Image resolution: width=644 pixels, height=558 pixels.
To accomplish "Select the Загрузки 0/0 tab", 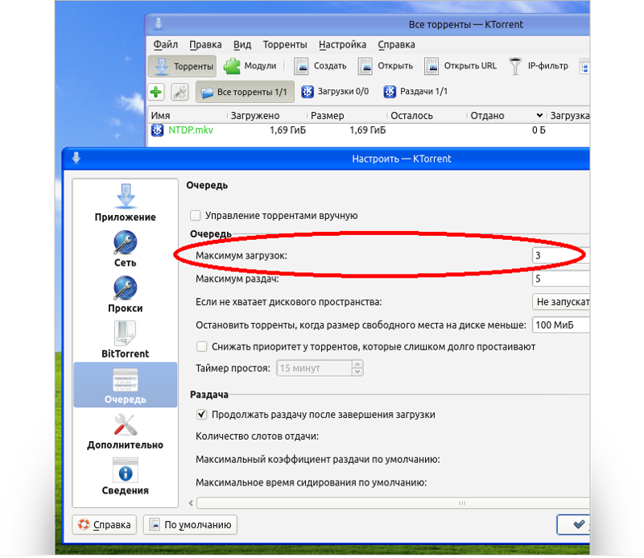I will tap(335, 91).
